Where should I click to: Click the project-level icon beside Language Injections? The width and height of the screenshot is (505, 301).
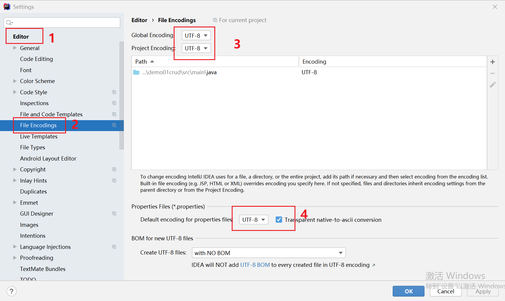114,247
